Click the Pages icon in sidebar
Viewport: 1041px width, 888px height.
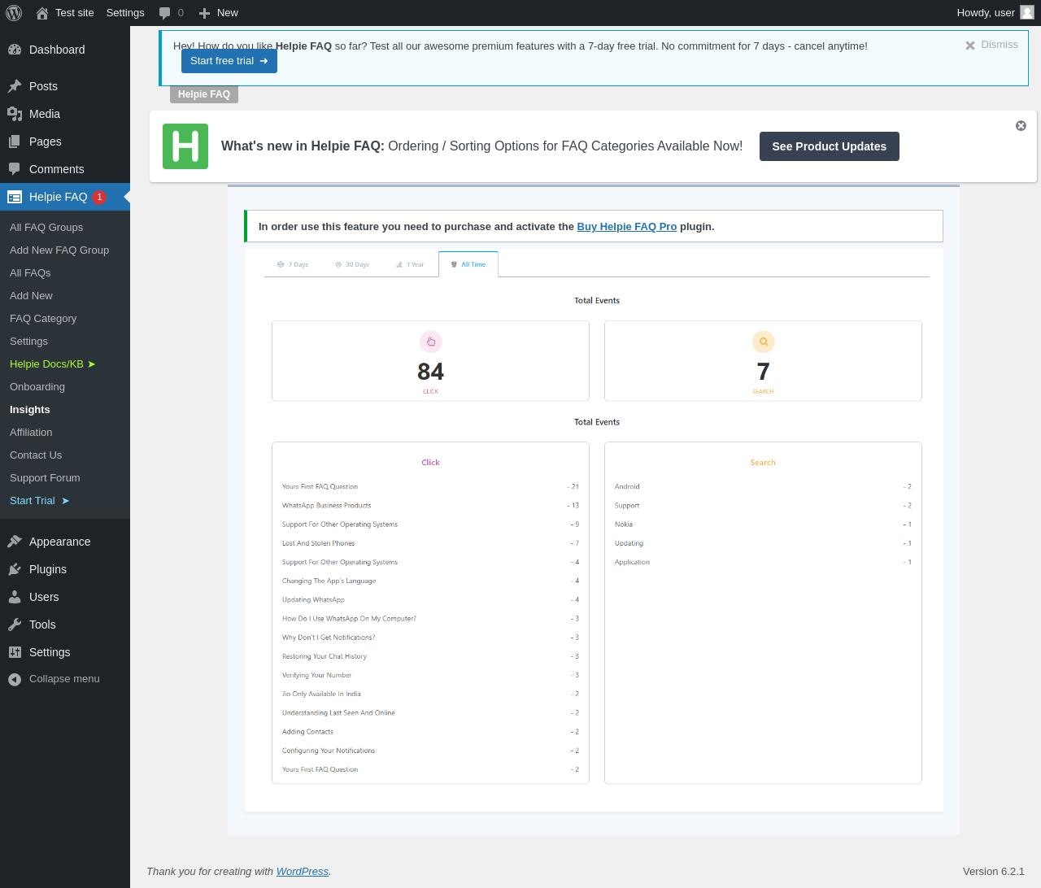pos(15,141)
